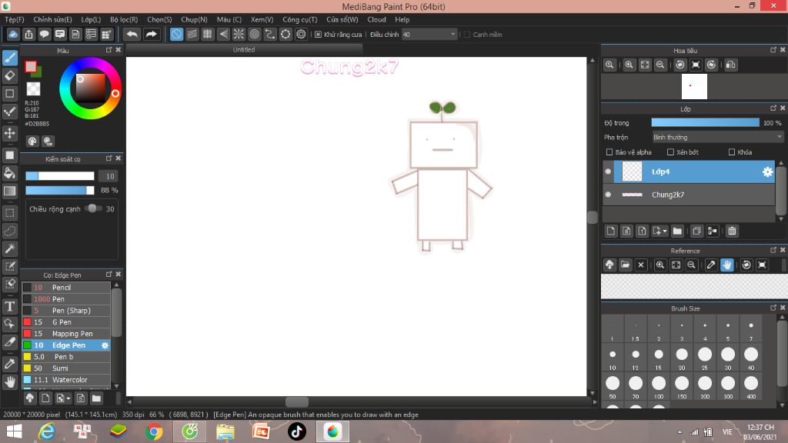Enable the Khóa checkbox
This screenshot has width=788, height=443.
[732, 152]
